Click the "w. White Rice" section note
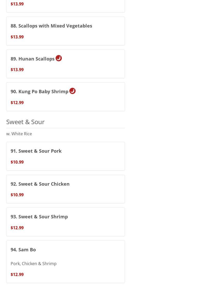Screen dimensions: 200x289 point(19,134)
